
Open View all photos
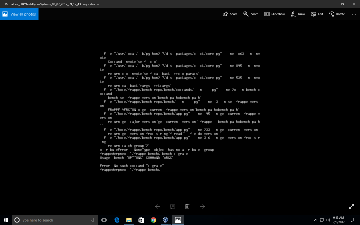point(19,14)
